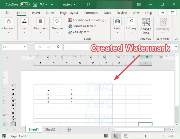
Task: Open the Formulas tab
Action: pyautogui.click(x=91, y=13)
